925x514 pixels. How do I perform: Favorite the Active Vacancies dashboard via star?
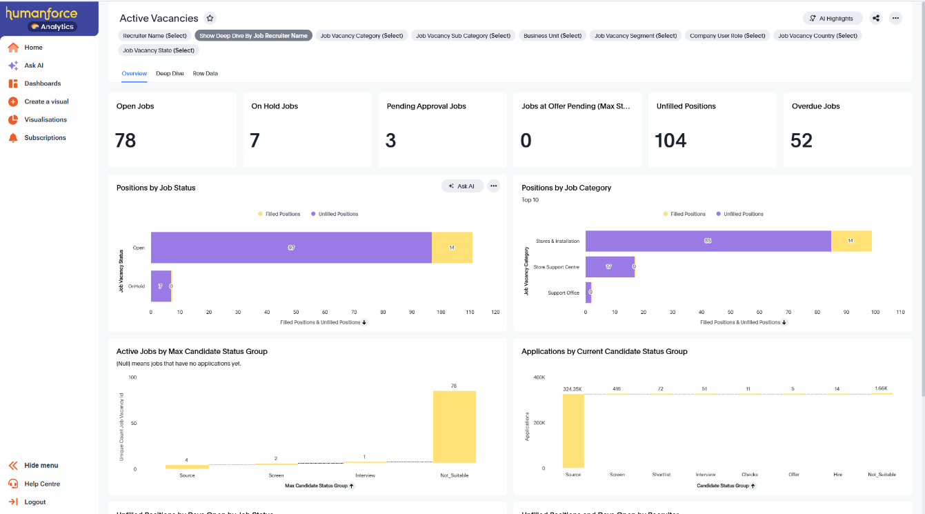(x=210, y=18)
